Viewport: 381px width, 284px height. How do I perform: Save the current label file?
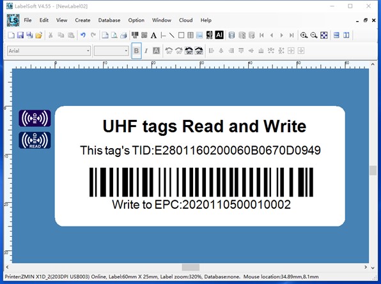coord(20,35)
